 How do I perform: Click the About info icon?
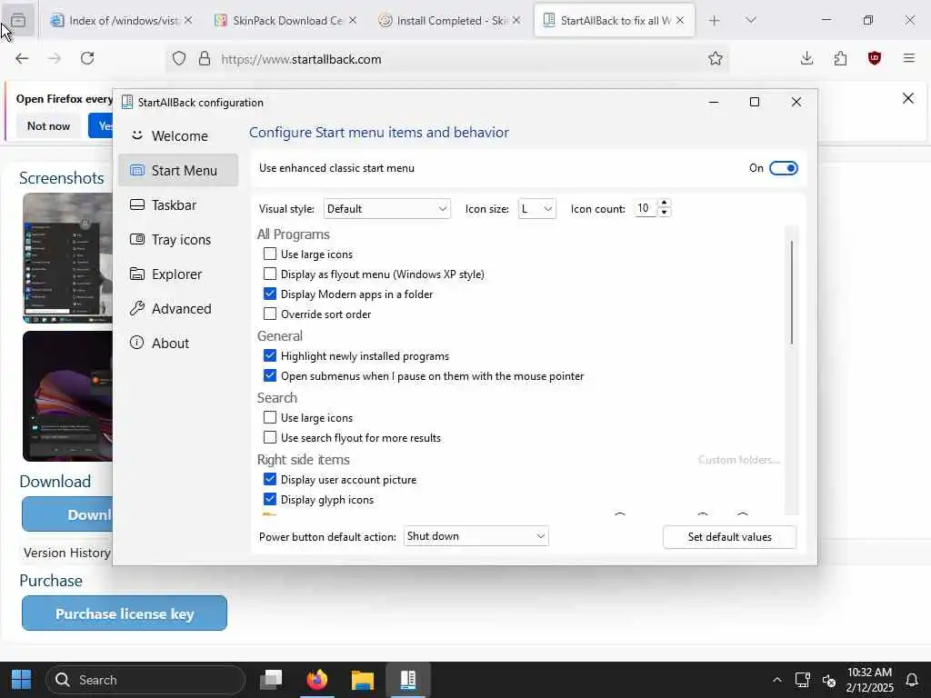pos(137,343)
